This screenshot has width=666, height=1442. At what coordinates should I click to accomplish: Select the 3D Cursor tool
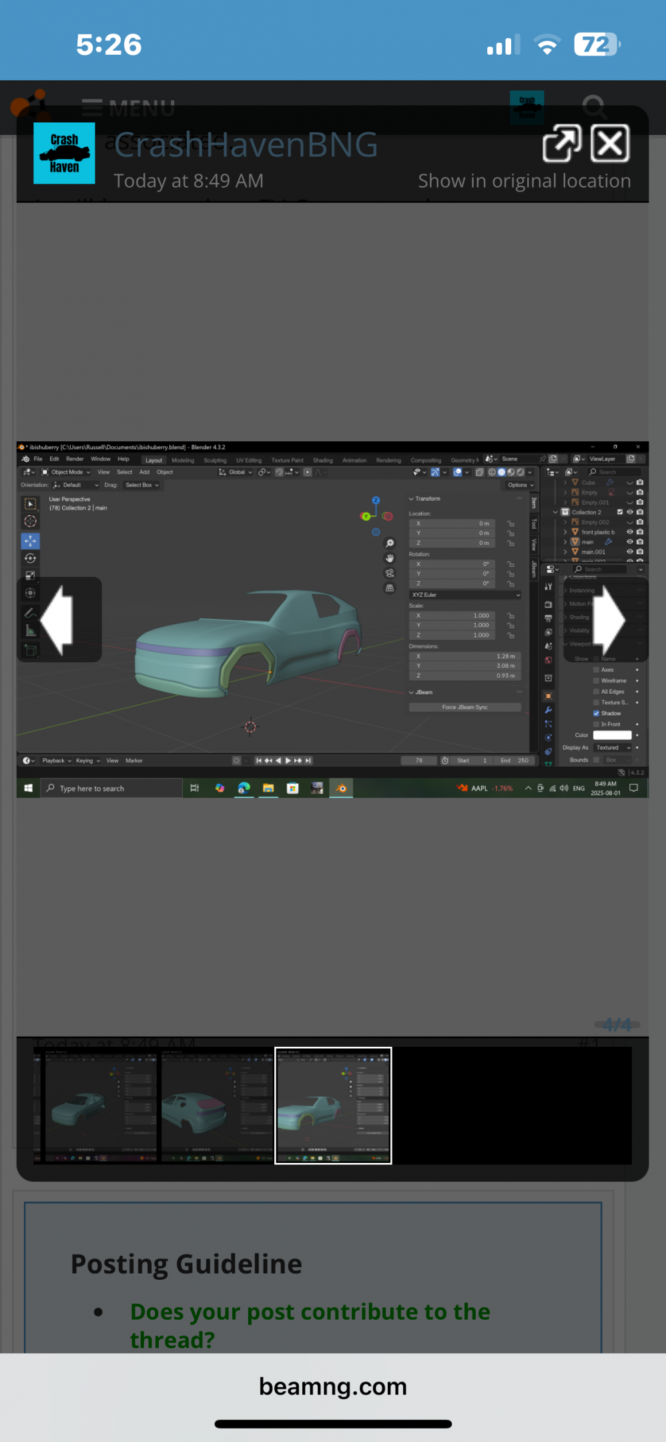31,521
